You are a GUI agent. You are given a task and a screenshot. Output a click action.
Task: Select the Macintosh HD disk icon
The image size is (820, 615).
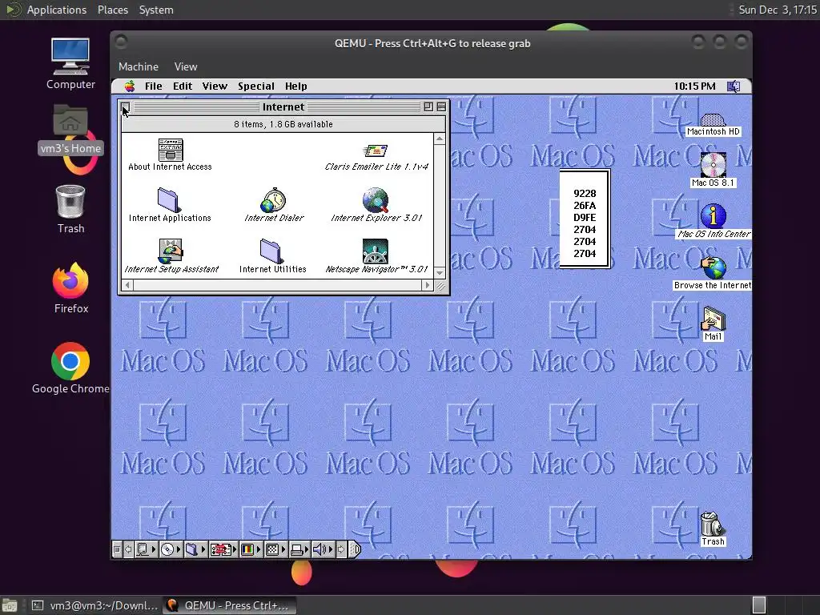(x=713, y=120)
